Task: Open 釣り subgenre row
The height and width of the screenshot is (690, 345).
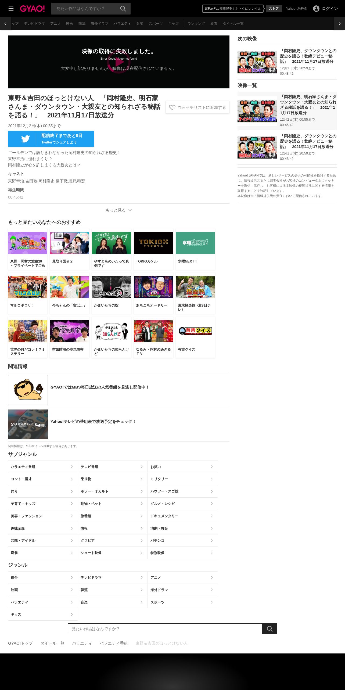Action: [x=43, y=491]
